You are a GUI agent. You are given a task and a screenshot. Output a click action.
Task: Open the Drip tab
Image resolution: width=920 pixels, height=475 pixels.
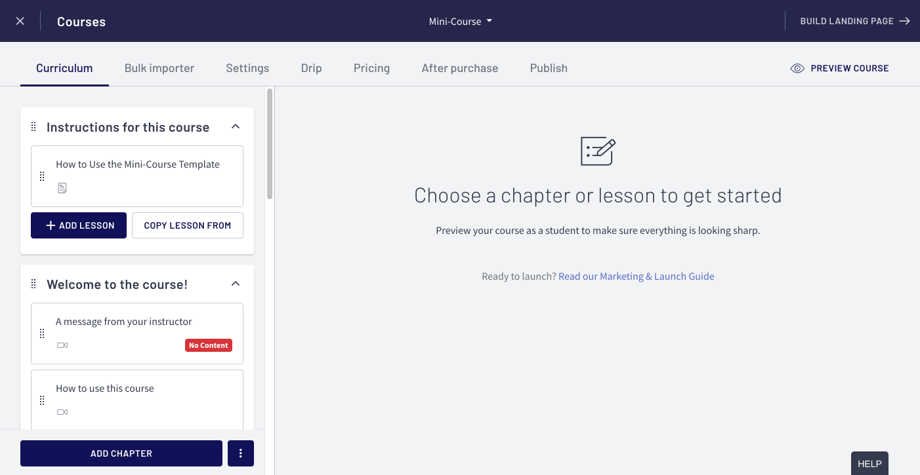311,68
